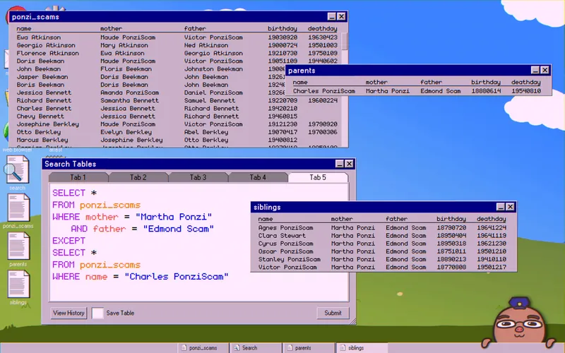Select the Amanda PonziScam mother cell
Screen dimensions: 565x353
[x=129, y=92]
